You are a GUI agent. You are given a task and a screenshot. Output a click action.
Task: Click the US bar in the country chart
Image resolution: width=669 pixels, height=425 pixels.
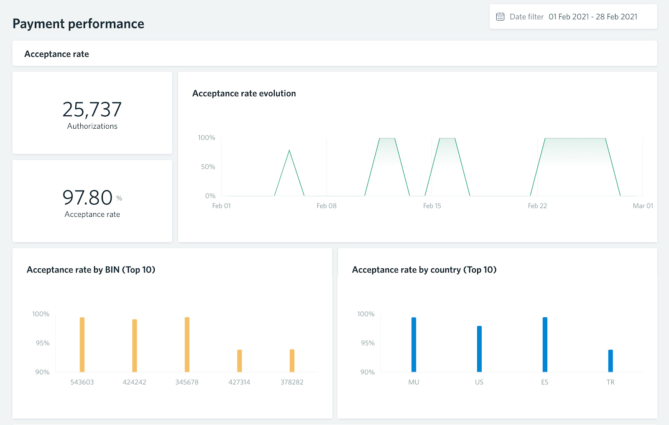click(479, 349)
